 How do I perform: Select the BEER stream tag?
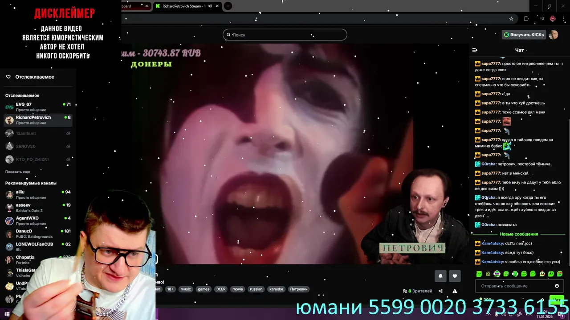tap(221, 289)
